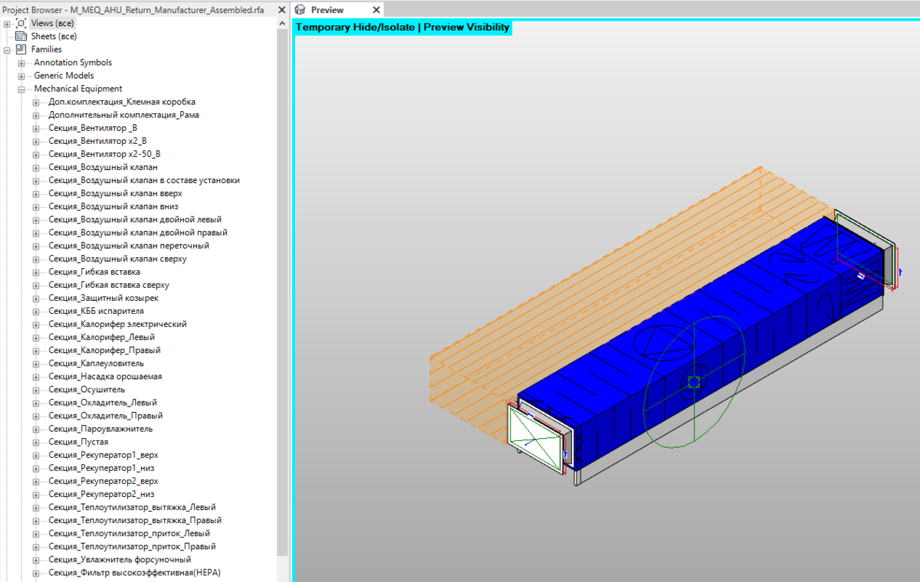The height and width of the screenshot is (582, 920).
Task: Click the Views (все) node icon
Action: click(21, 24)
